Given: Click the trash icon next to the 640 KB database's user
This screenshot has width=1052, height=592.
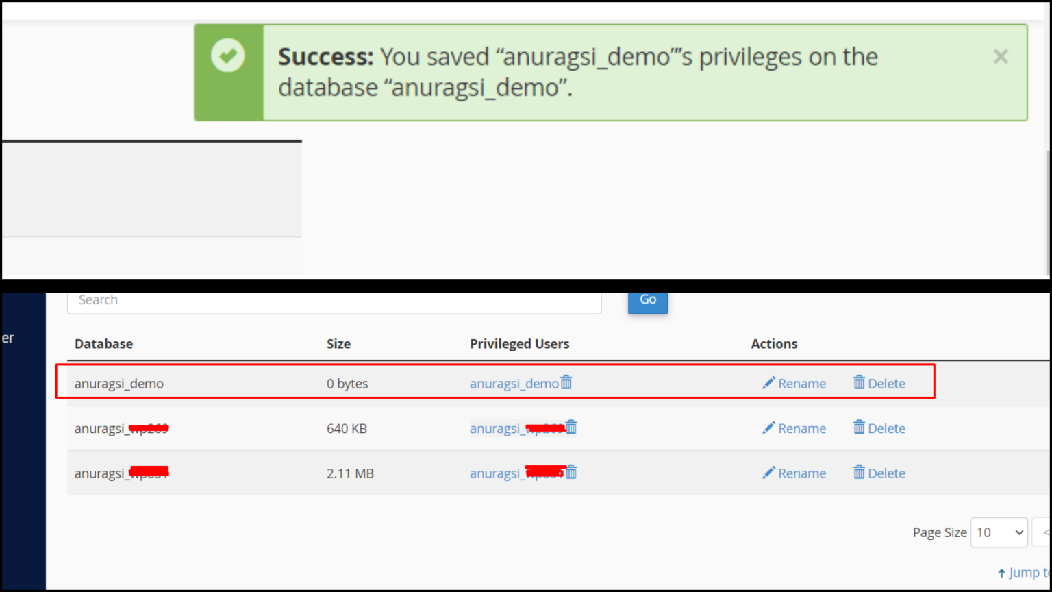Looking at the screenshot, I should coord(572,427).
